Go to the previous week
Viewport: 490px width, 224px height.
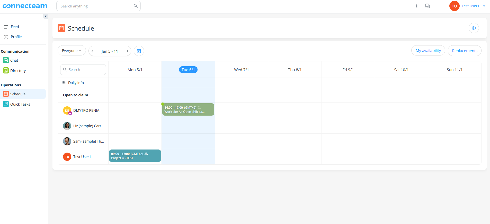pyautogui.click(x=92, y=51)
